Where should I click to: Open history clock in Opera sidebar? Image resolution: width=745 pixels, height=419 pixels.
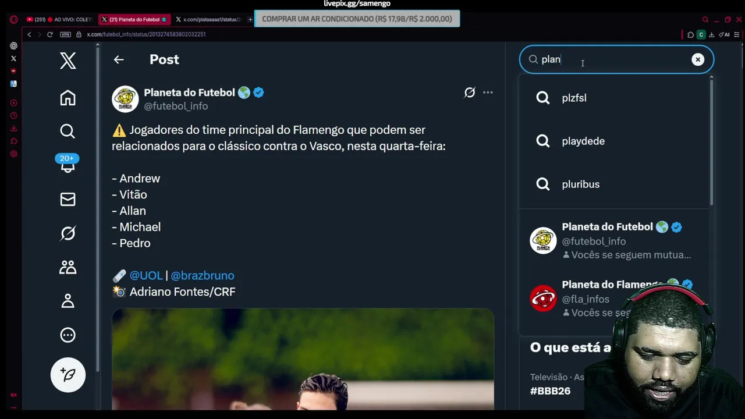[x=13, y=116]
